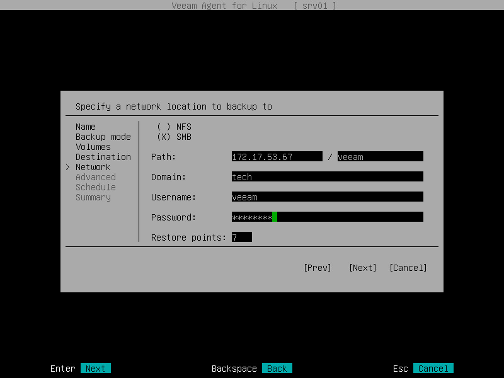The image size is (504, 378).
Task: Click the [Next] button in the dialog
Action: tap(363, 268)
